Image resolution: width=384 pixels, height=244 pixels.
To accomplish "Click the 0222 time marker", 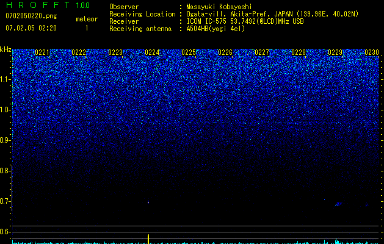I will point(79,52).
